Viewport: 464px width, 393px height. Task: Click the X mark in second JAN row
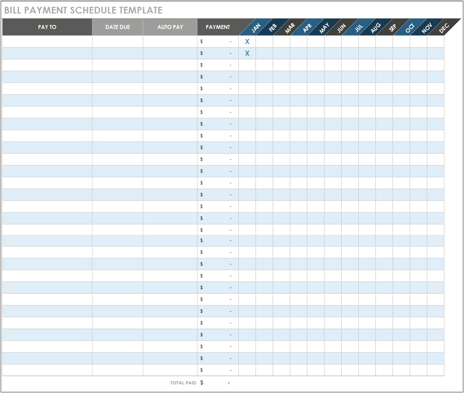coord(247,53)
